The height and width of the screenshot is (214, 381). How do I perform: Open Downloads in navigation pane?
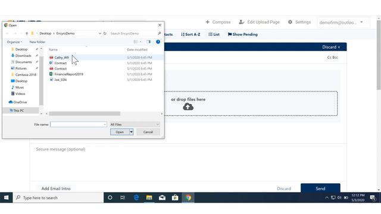point(23,55)
